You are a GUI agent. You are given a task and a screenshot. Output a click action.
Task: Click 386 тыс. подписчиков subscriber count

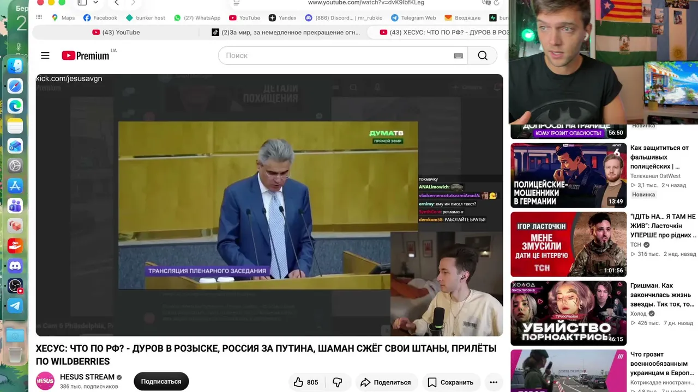pos(89,387)
